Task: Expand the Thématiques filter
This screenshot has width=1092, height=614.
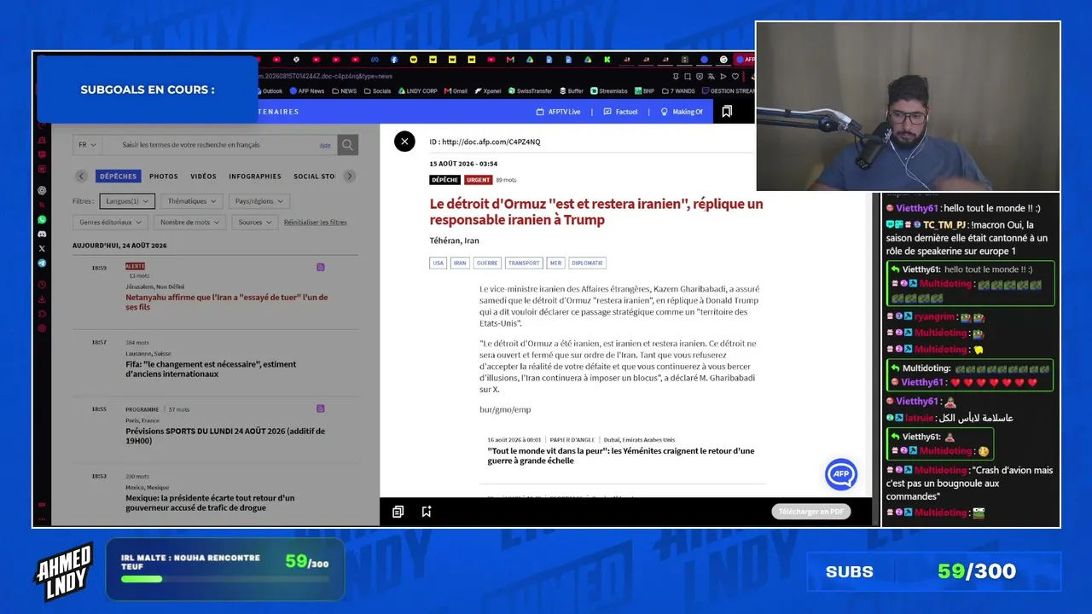Action: click(192, 201)
